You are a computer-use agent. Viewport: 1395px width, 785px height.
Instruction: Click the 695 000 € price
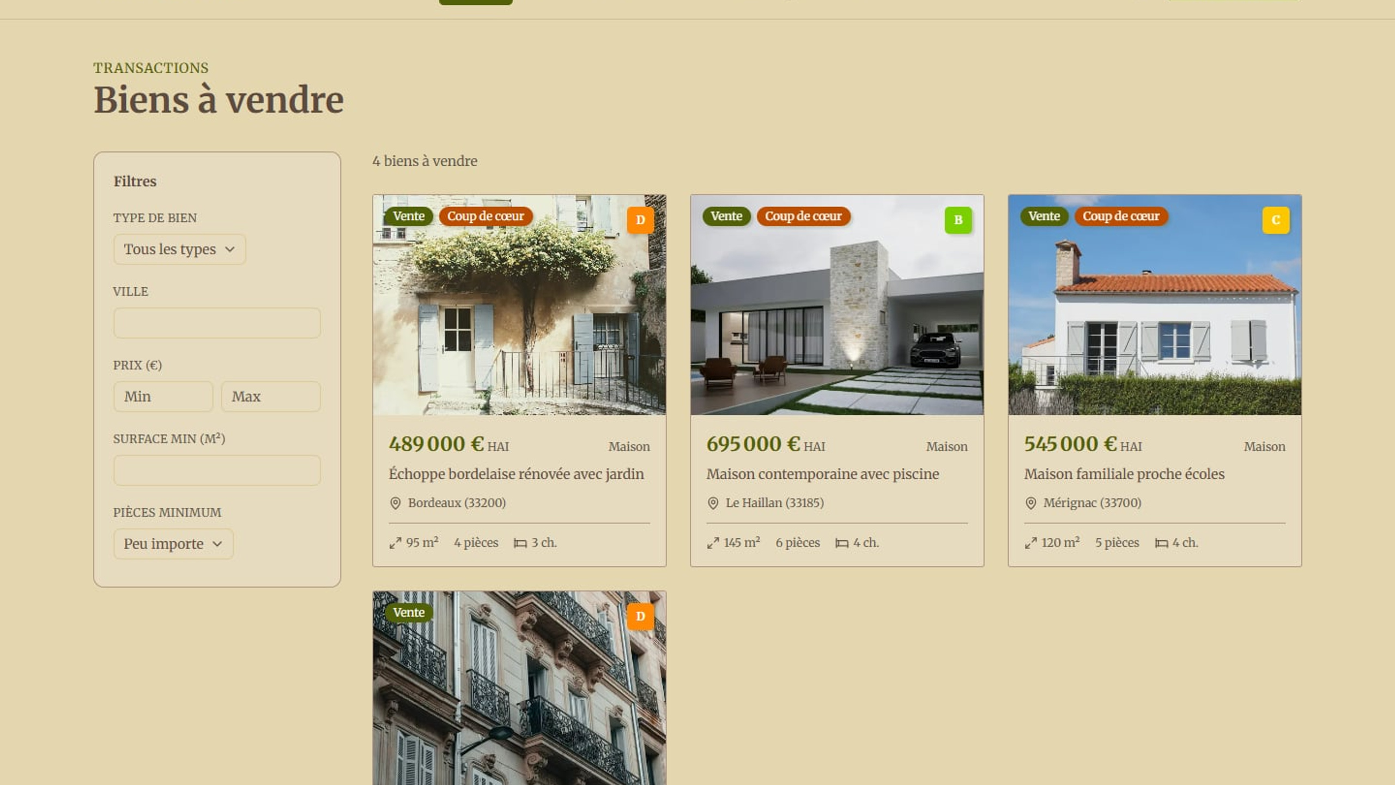pyautogui.click(x=754, y=444)
